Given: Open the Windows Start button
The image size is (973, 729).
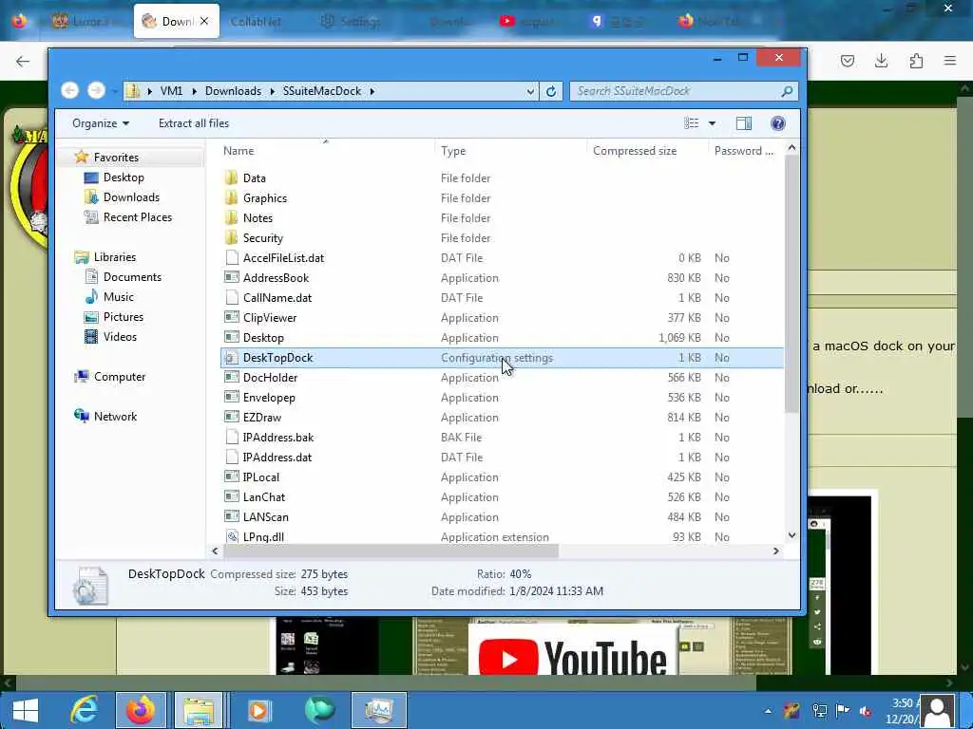Looking at the screenshot, I should click(25, 710).
